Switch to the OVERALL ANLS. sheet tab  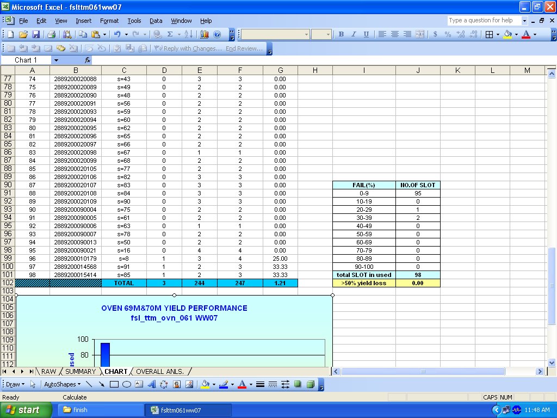[160, 371]
